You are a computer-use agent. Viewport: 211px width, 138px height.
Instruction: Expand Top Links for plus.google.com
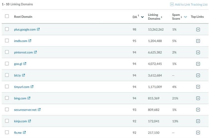(198, 29)
